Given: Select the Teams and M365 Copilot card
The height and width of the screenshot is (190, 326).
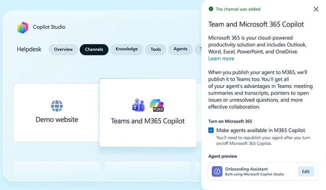Looking at the screenshot, I should coord(148,113).
